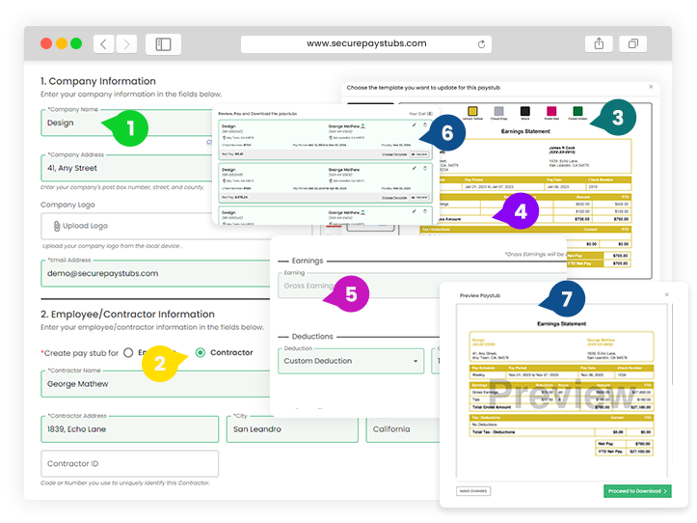
Task: Click Preview on the first paystub card
Action: (x=419, y=154)
